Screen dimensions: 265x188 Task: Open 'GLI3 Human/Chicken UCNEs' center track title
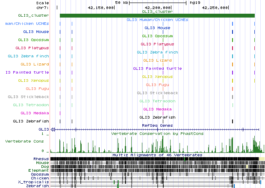pos(157,20)
